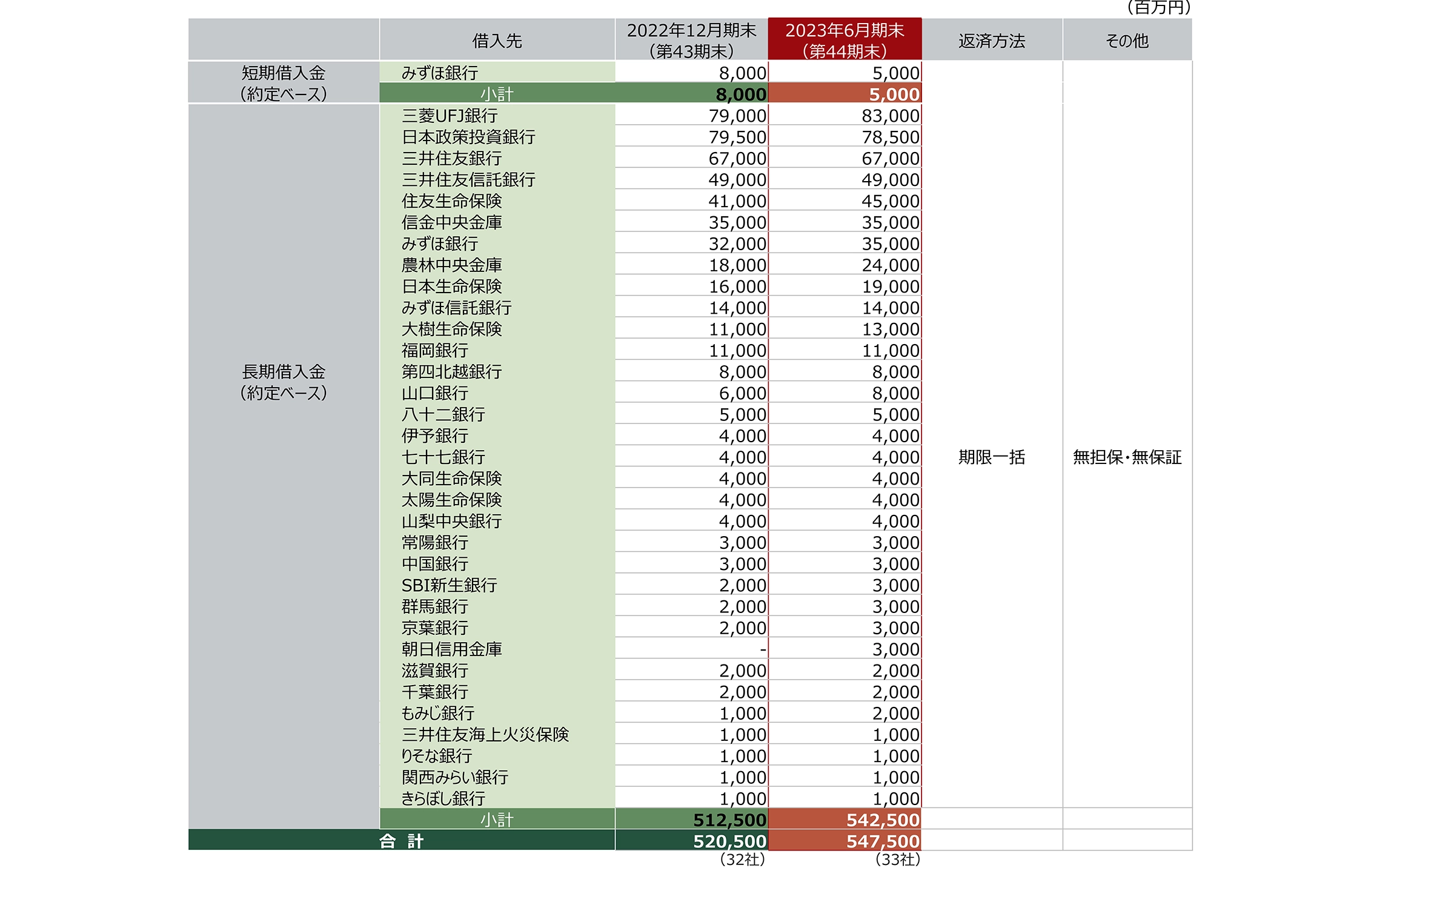Select the みずほ信託銀行 lender name
Image resolution: width=1454 pixels, height=905 pixels.
(456, 308)
